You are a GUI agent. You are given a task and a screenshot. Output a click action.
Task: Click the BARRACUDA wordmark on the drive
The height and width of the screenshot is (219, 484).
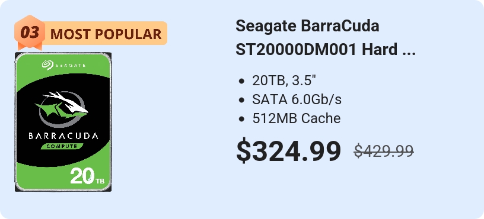pyautogui.click(x=63, y=136)
